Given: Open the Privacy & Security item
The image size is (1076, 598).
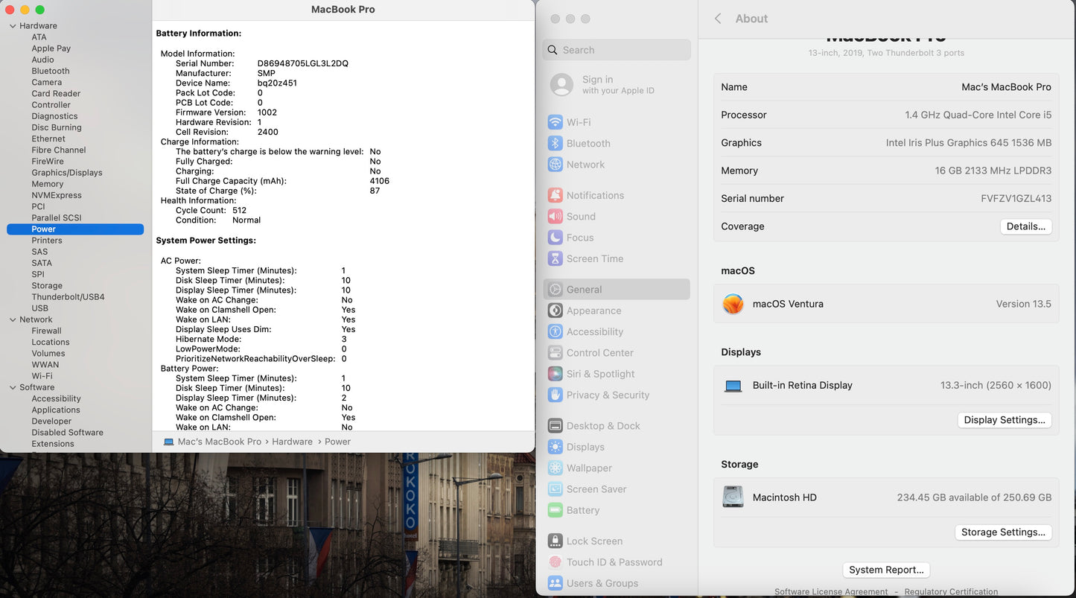Looking at the screenshot, I should tap(608, 395).
